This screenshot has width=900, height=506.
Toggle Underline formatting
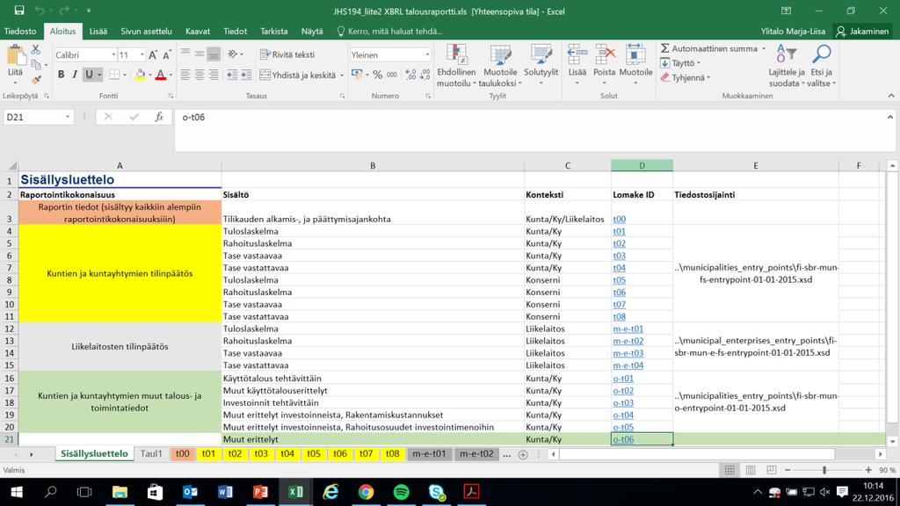tap(89, 75)
